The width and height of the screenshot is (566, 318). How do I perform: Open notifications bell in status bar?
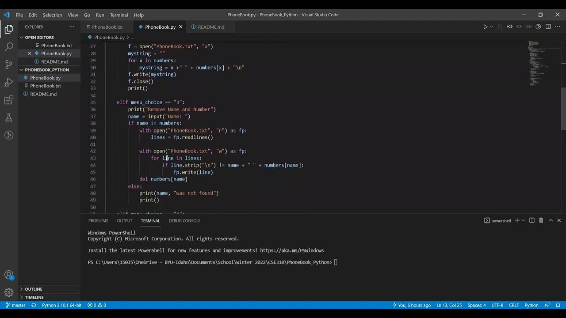[558, 305]
